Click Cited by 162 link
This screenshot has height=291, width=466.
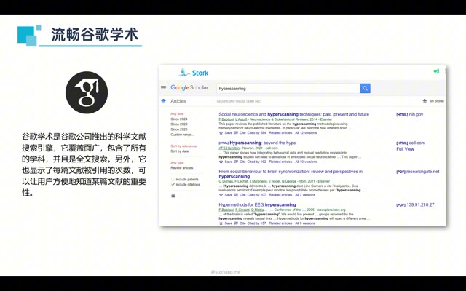(256, 162)
